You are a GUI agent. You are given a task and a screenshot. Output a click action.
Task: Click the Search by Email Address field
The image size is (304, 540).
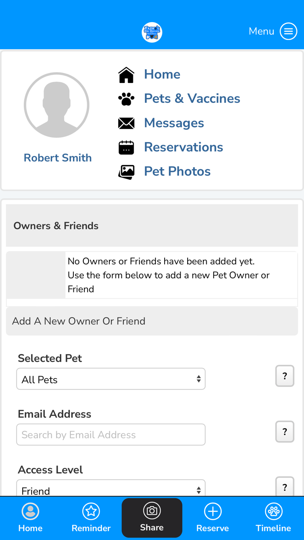click(111, 435)
